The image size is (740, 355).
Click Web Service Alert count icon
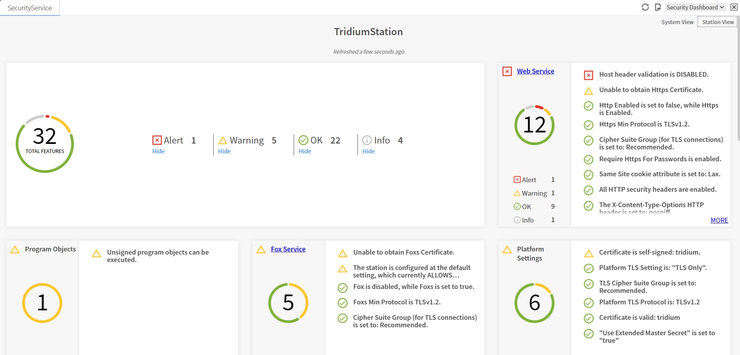517,179
